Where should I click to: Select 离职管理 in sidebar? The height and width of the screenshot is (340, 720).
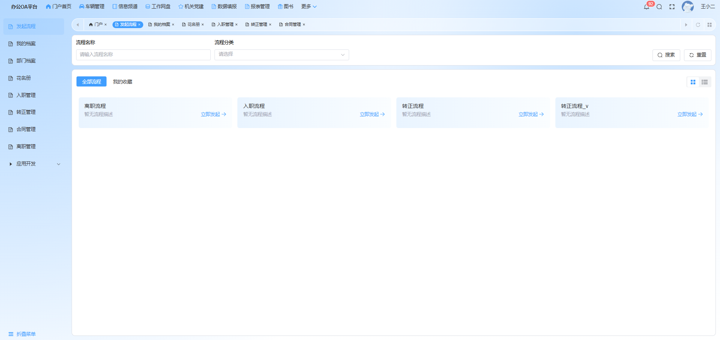pos(34,147)
